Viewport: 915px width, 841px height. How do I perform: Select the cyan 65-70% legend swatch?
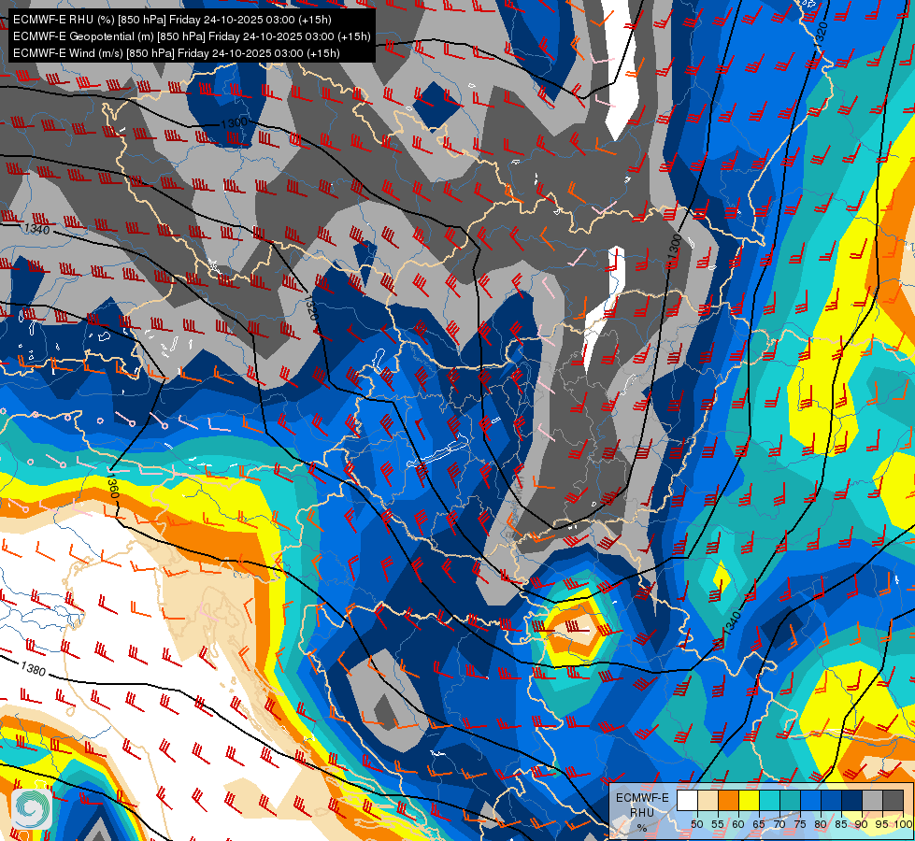770,800
